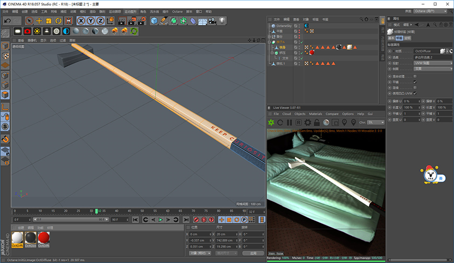Screen dimensions: 454x263
Task: Toggle the X axis lock icon
Action: 81,21
